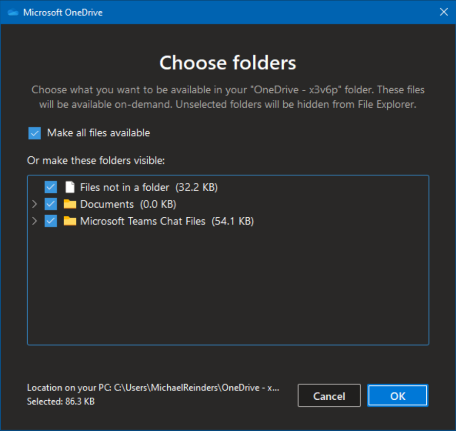Image resolution: width=456 pixels, height=431 pixels.
Task: Select the Microsoft Teams Chat Files (54.1 KB) label
Action: point(167,221)
